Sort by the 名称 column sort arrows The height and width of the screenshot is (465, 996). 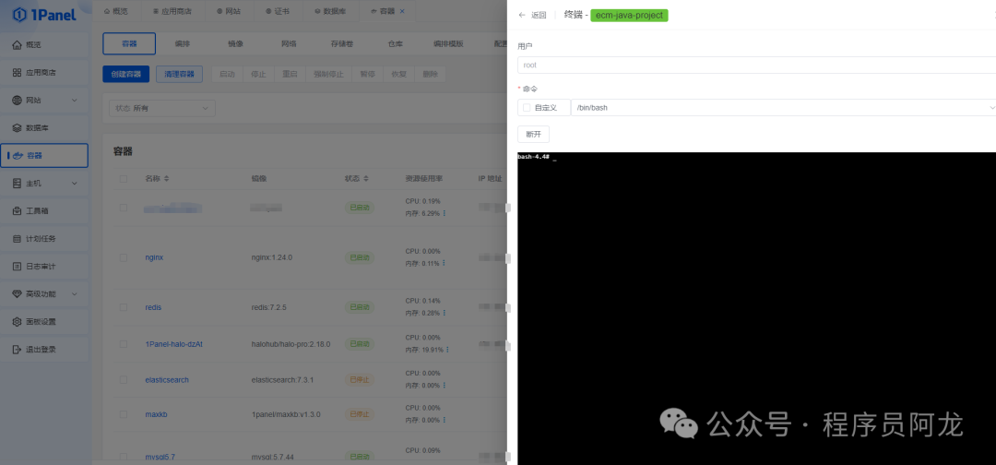166,179
